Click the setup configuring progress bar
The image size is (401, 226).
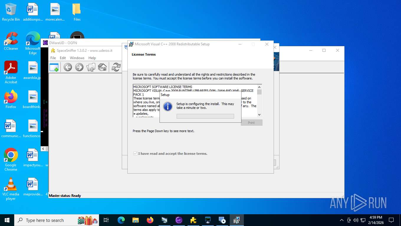point(205,116)
